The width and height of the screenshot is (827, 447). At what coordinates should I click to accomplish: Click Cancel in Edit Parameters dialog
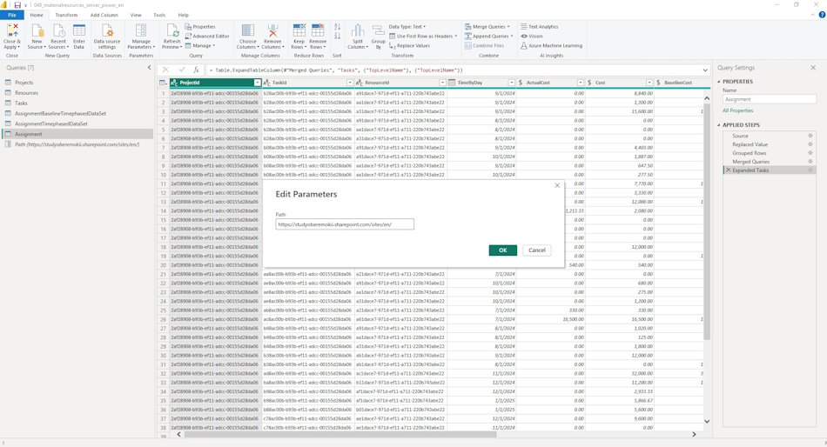coord(537,250)
